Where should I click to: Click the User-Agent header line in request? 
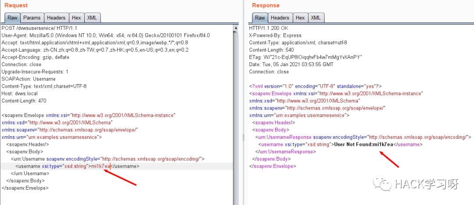[x=106, y=35]
